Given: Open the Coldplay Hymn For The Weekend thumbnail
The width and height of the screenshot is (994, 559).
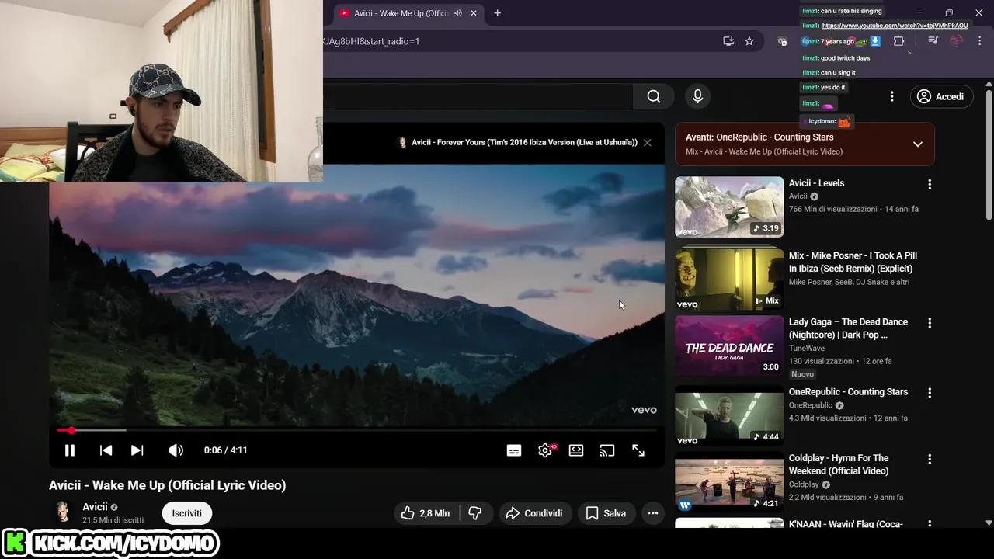Looking at the screenshot, I should click(x=729, y=482).
